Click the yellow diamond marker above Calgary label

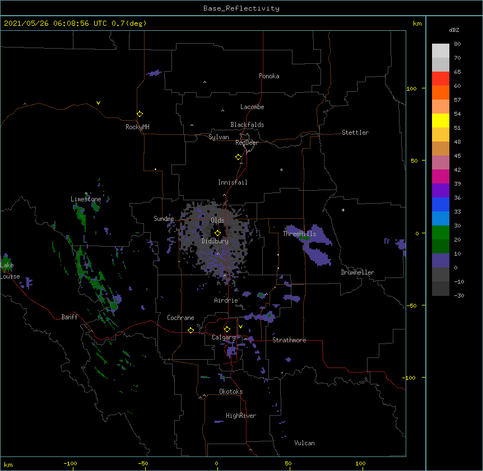click(227, 329)
